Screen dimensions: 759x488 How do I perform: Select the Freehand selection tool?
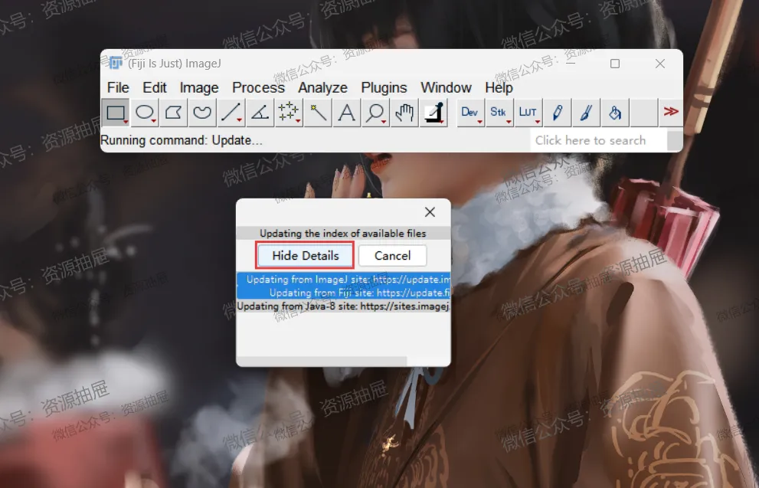coord(202,113)
